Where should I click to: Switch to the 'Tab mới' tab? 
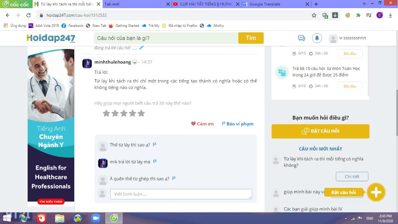click(134, 4)
